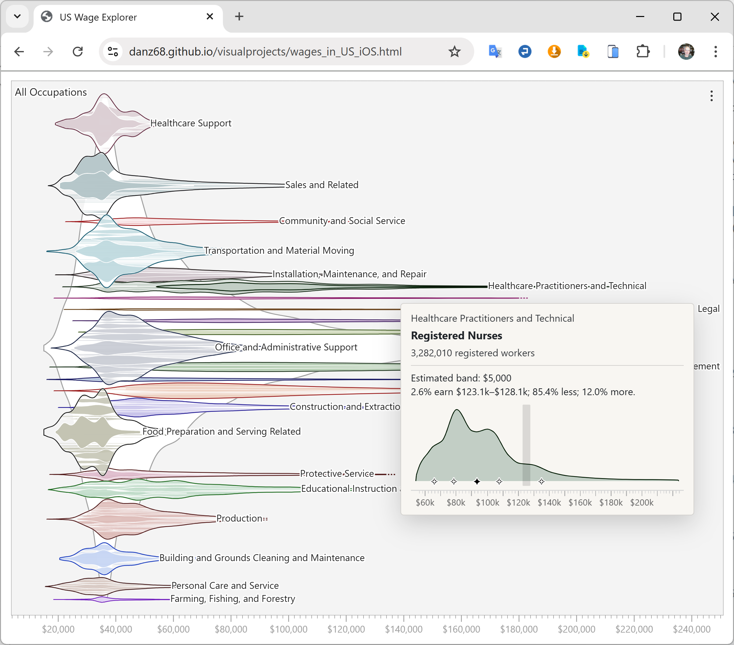
Task: Open the orange download manager extension icon
Action: (x=554, y=51)
